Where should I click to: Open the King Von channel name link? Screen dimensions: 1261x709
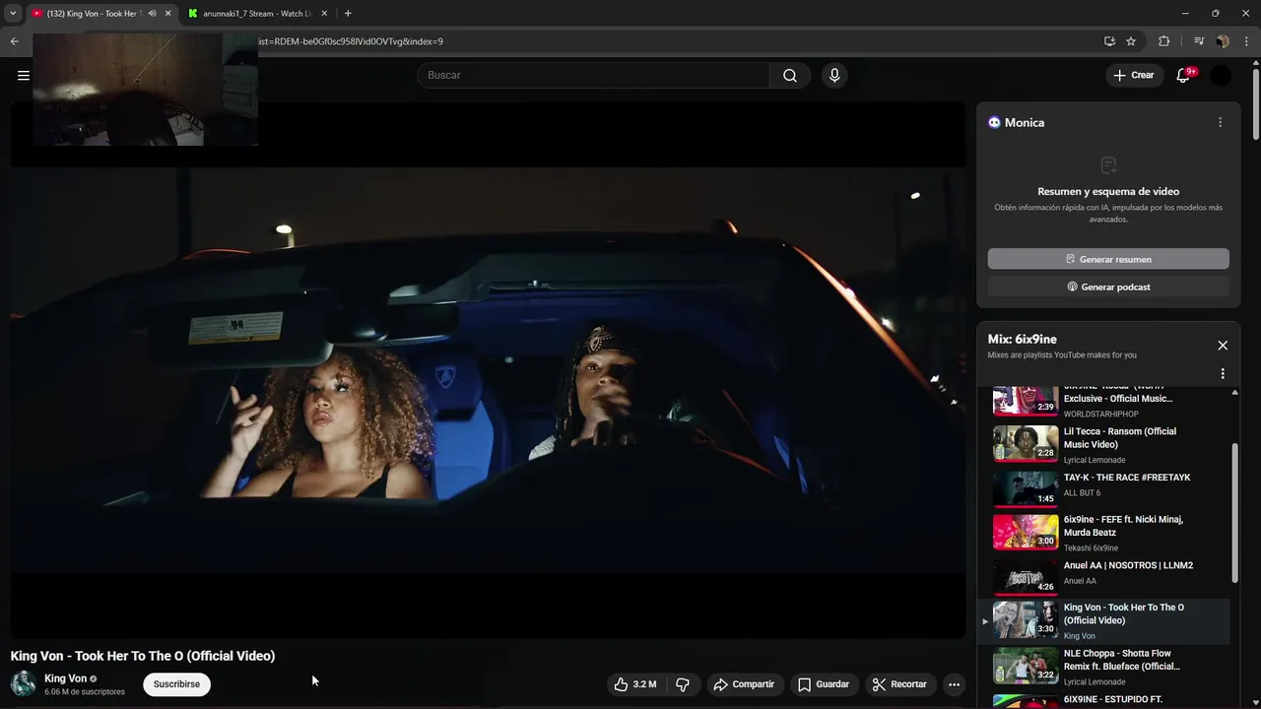(66, 678)
